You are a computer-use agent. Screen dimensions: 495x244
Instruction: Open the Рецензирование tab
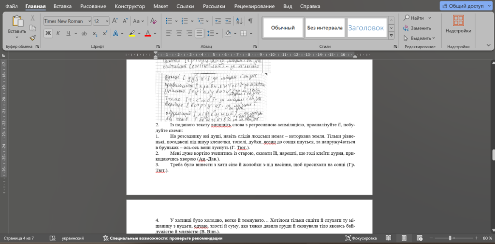coord(255,6)
